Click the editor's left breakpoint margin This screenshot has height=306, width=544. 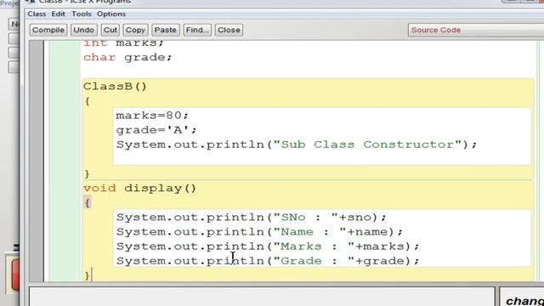(x=37, y=161)
